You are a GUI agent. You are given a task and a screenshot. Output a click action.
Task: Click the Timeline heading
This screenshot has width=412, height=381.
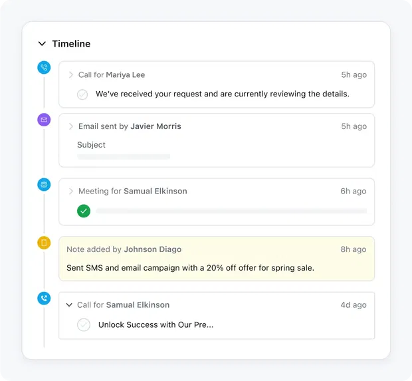pyautogui.click(x=71, y=44)
